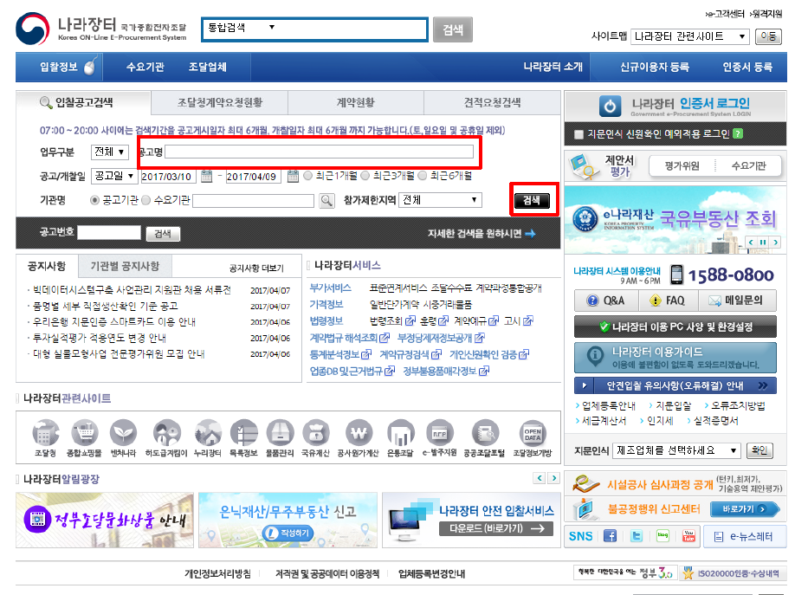795x595 pixels.
Task: Click 자세한 검색을 원하시면 link
Action: [x=482, y=234]
